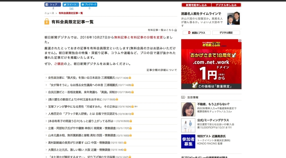Click the large lock icon beside page title

coord(47,22)
